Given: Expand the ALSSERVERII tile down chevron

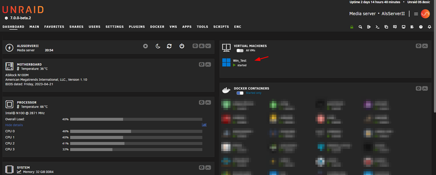Looking at the screenshot, I should point(208,46).
